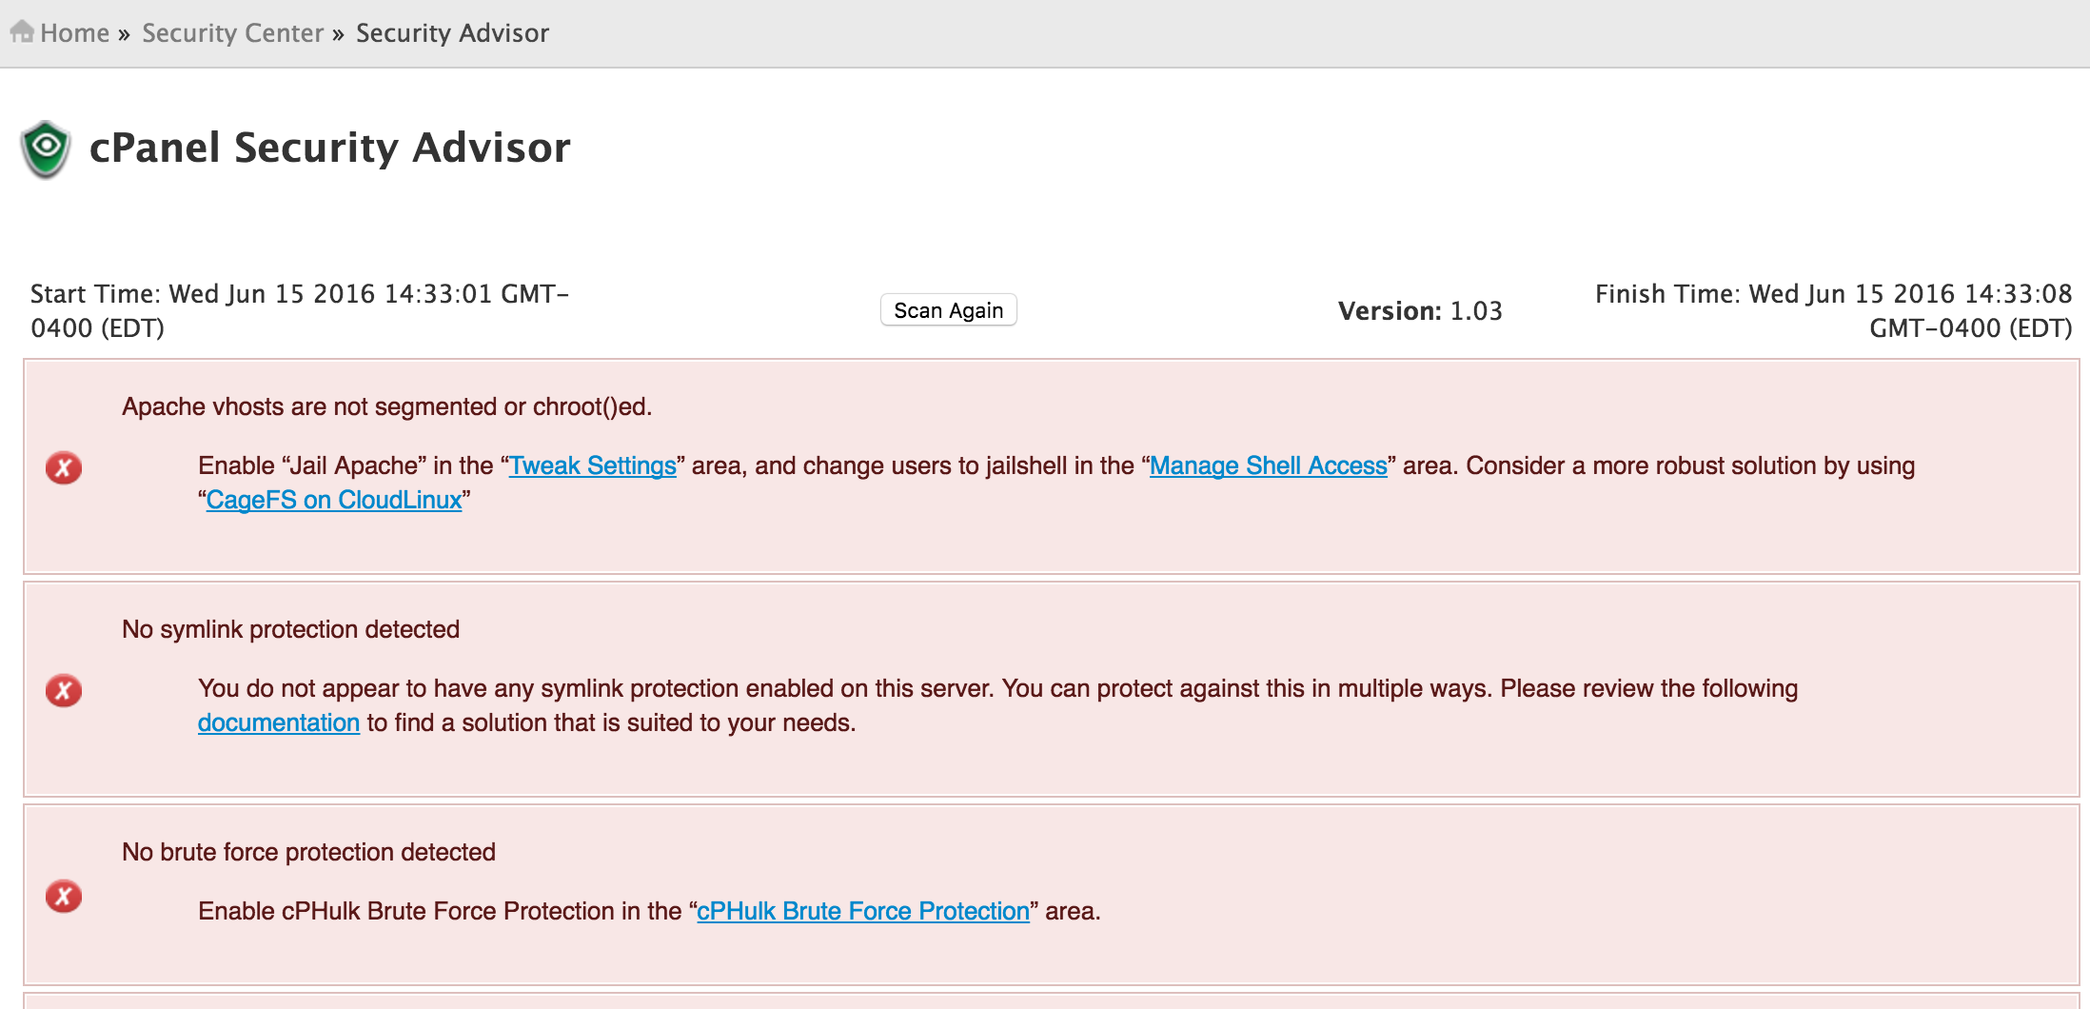The width and height of the screenshot is (2090, 1009).
Task: Click the 'No symlink protection detected' heading
Action: pyautogui.click(x=290, y=629)
